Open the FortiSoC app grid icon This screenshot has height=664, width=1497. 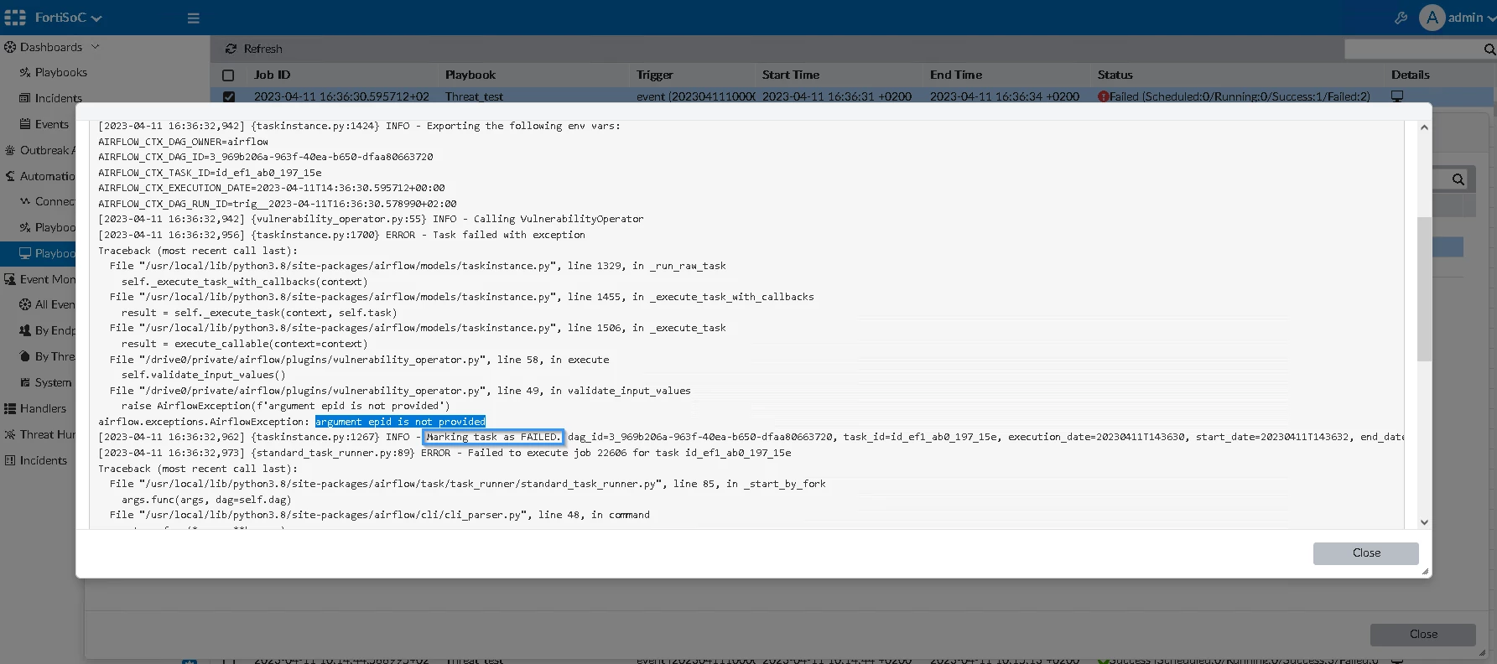[15, 18]
